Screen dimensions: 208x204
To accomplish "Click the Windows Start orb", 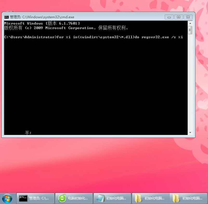I will 7,198.
